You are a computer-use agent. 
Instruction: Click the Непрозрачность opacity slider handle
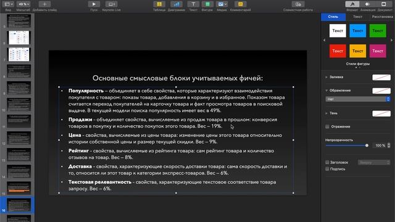pos(367,146)
